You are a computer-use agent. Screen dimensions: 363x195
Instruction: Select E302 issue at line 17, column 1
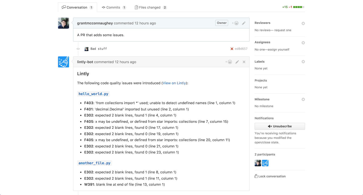click(x=131, y=128)
